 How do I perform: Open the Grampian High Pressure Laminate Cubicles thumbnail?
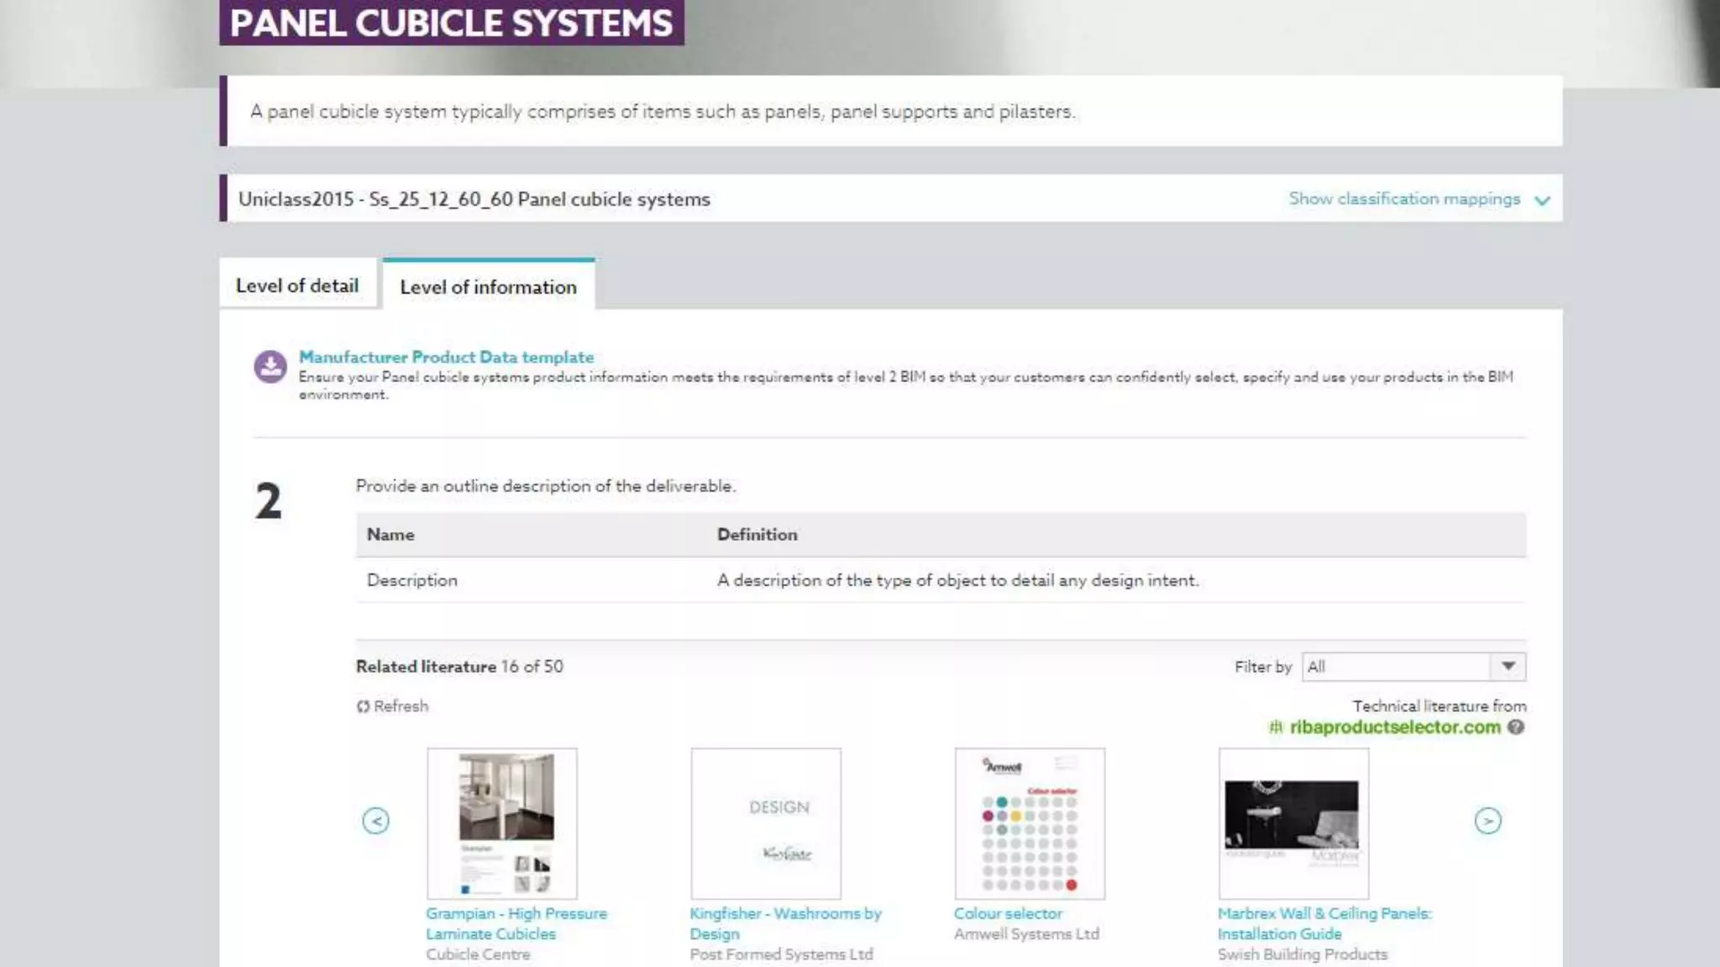(502, 823)
